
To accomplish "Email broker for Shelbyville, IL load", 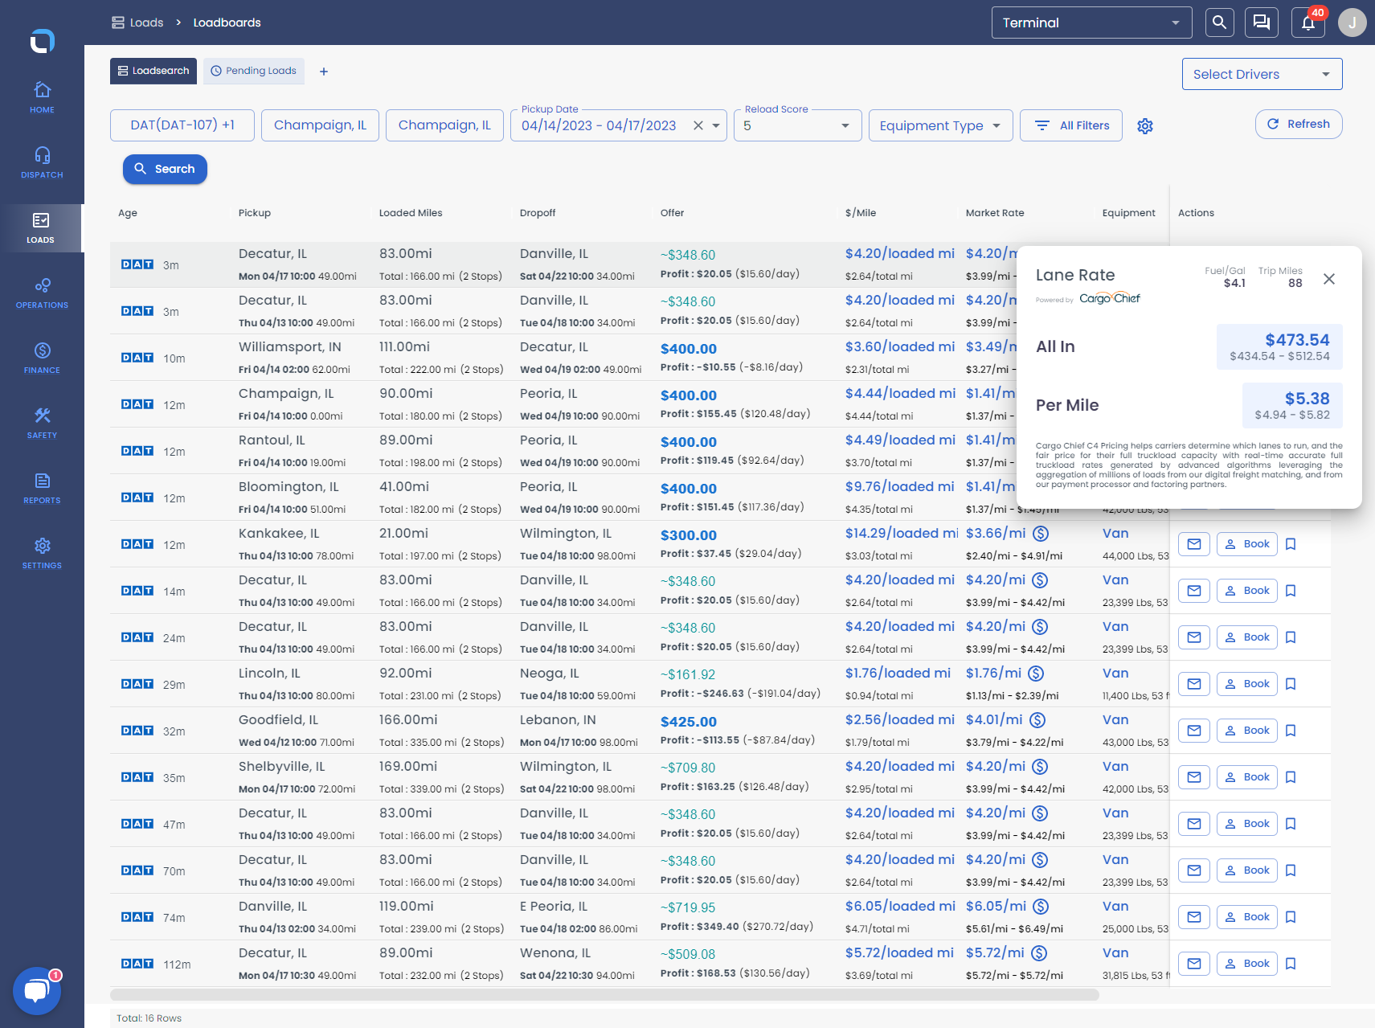I will [x=1194, y=777].
